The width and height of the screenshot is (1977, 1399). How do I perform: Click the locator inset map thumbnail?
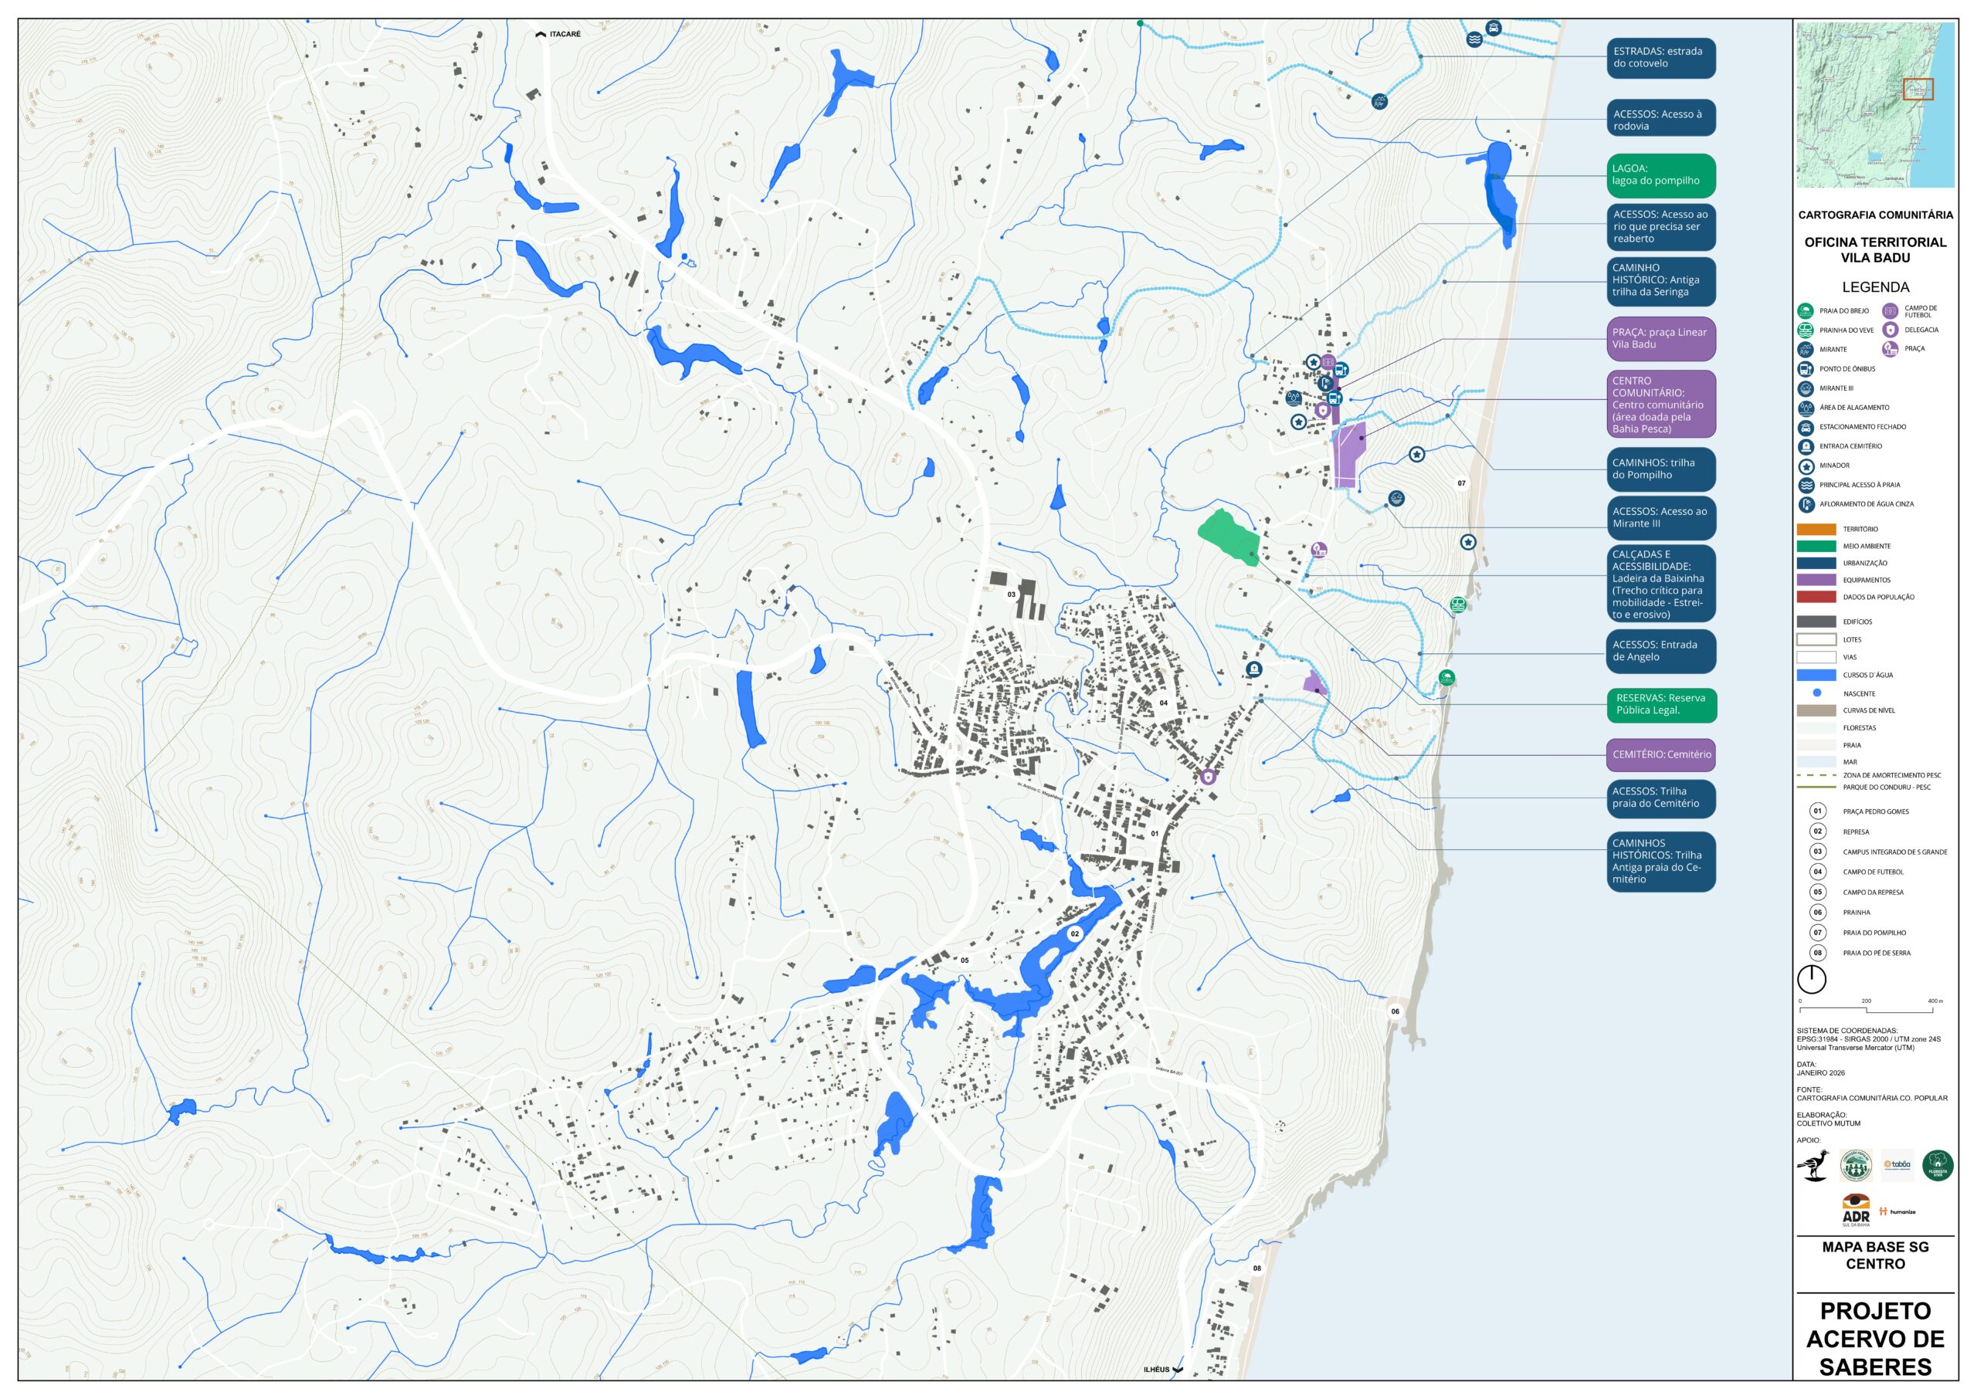pos(1874,105)
